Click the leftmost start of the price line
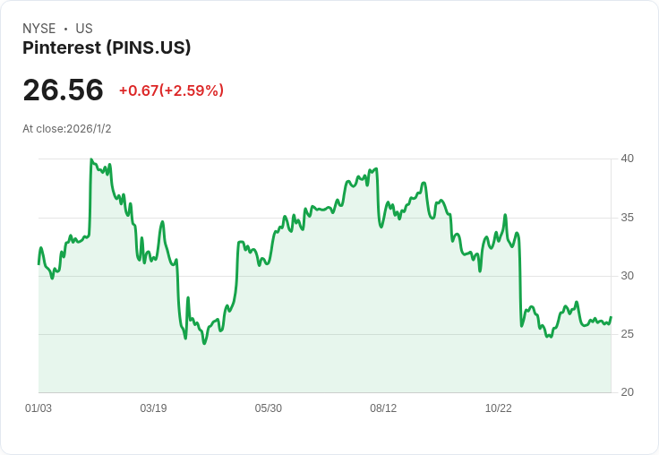This screenshot has height=455, width=659. click(39, 263)
